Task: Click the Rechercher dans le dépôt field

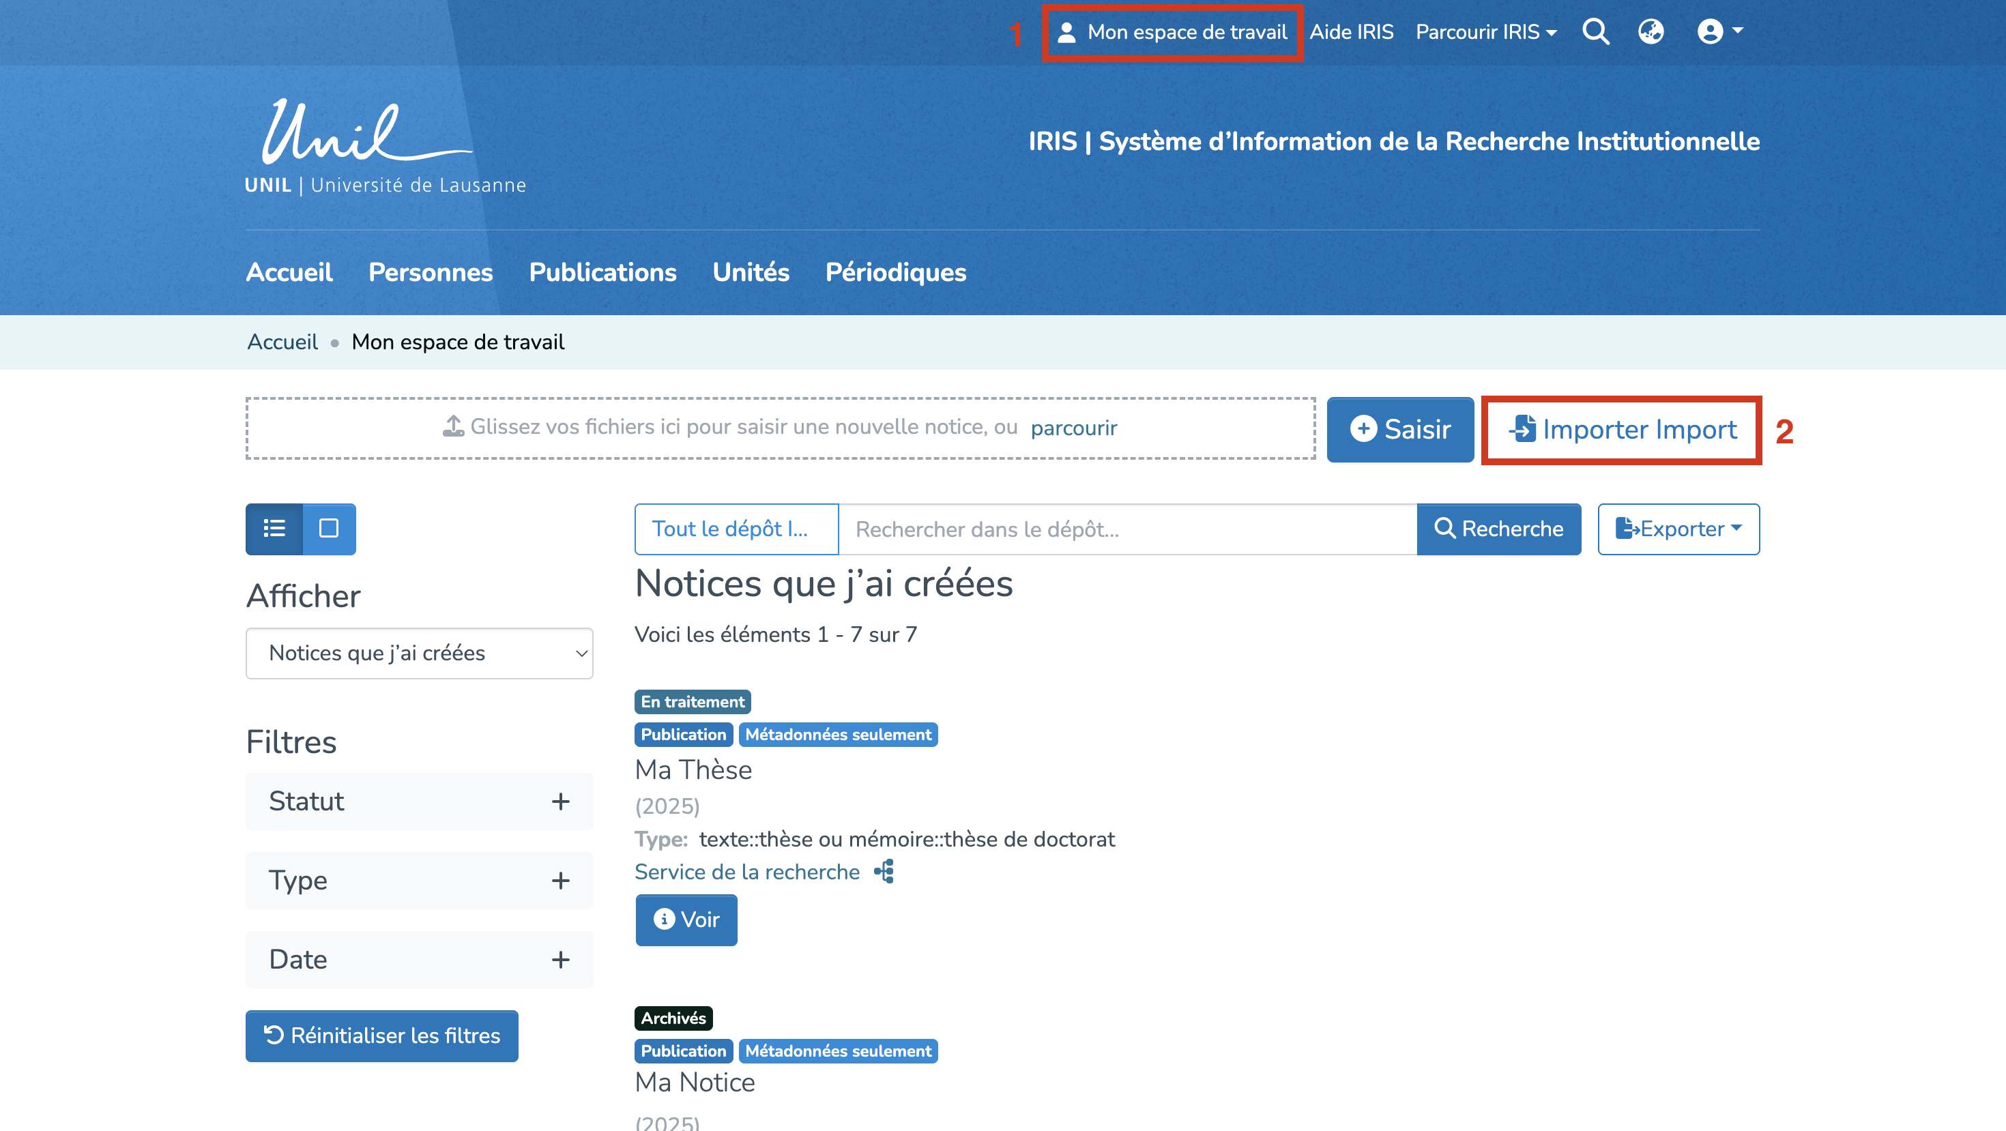Action: [1126, 529]
